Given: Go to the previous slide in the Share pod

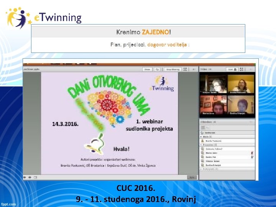Looking at the screenshot, I should (25, 177).
